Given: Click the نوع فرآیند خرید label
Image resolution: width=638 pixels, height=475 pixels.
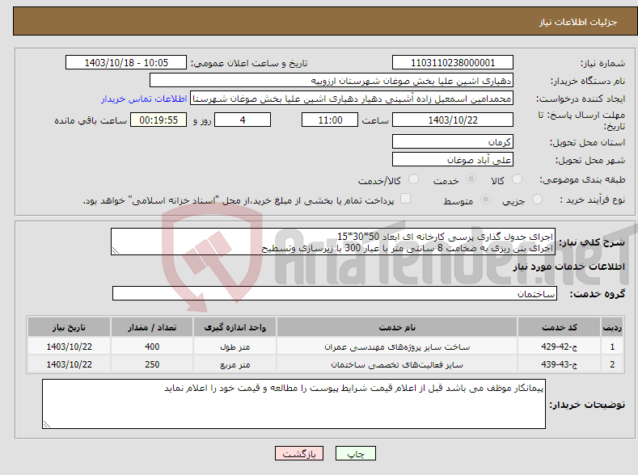Looking at the screenshot, I should (x=593, y=200).
